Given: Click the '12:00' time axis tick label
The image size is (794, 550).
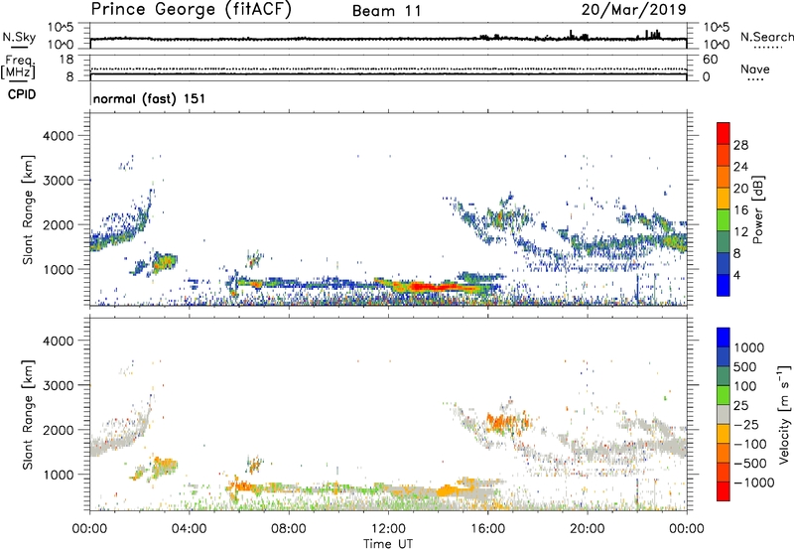Looking at the screenshot, I should point(388,529).
